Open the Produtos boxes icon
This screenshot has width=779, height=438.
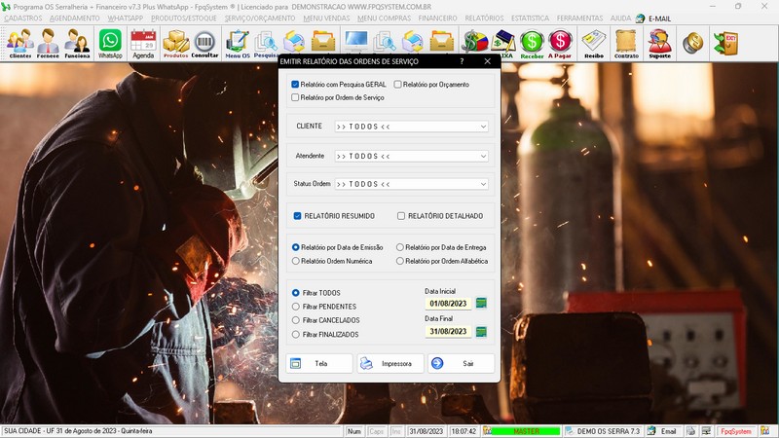tap(176, 43)
